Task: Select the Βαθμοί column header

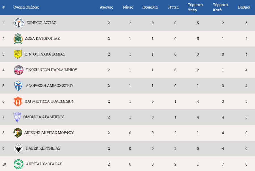Action: click(x=244, y=7)
